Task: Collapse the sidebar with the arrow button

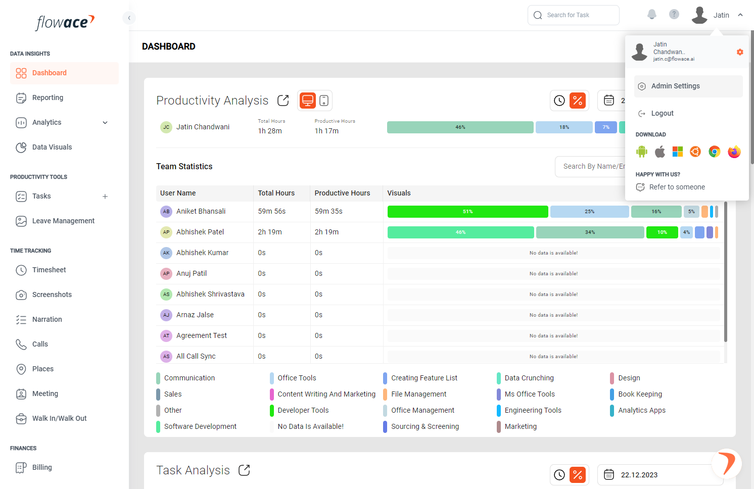Action: (129, 18)
